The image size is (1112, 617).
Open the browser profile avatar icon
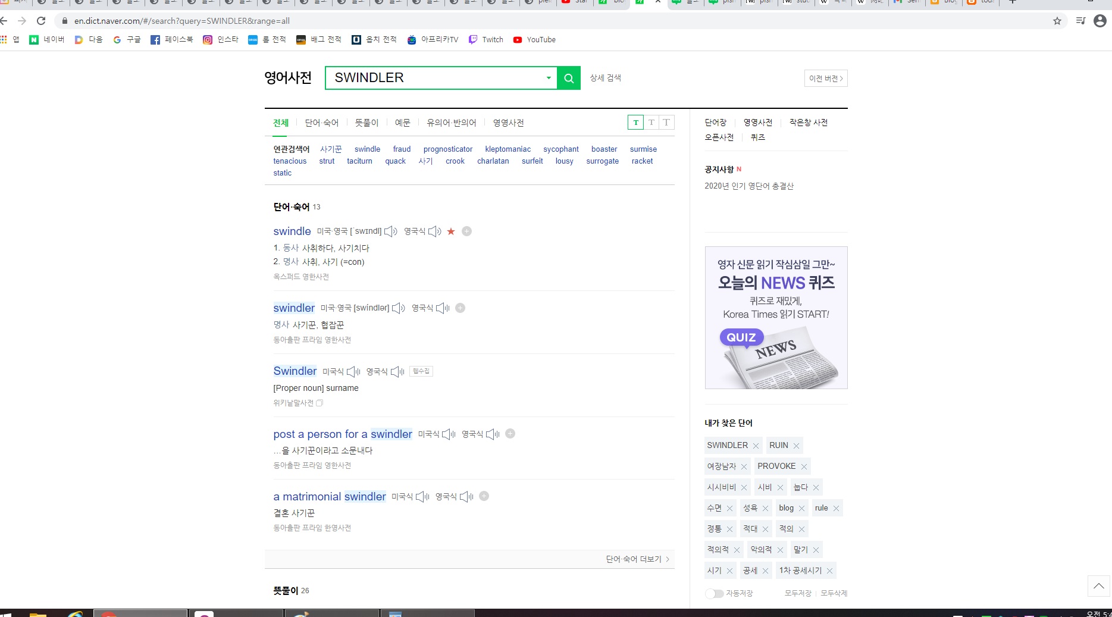point(1100,21)
